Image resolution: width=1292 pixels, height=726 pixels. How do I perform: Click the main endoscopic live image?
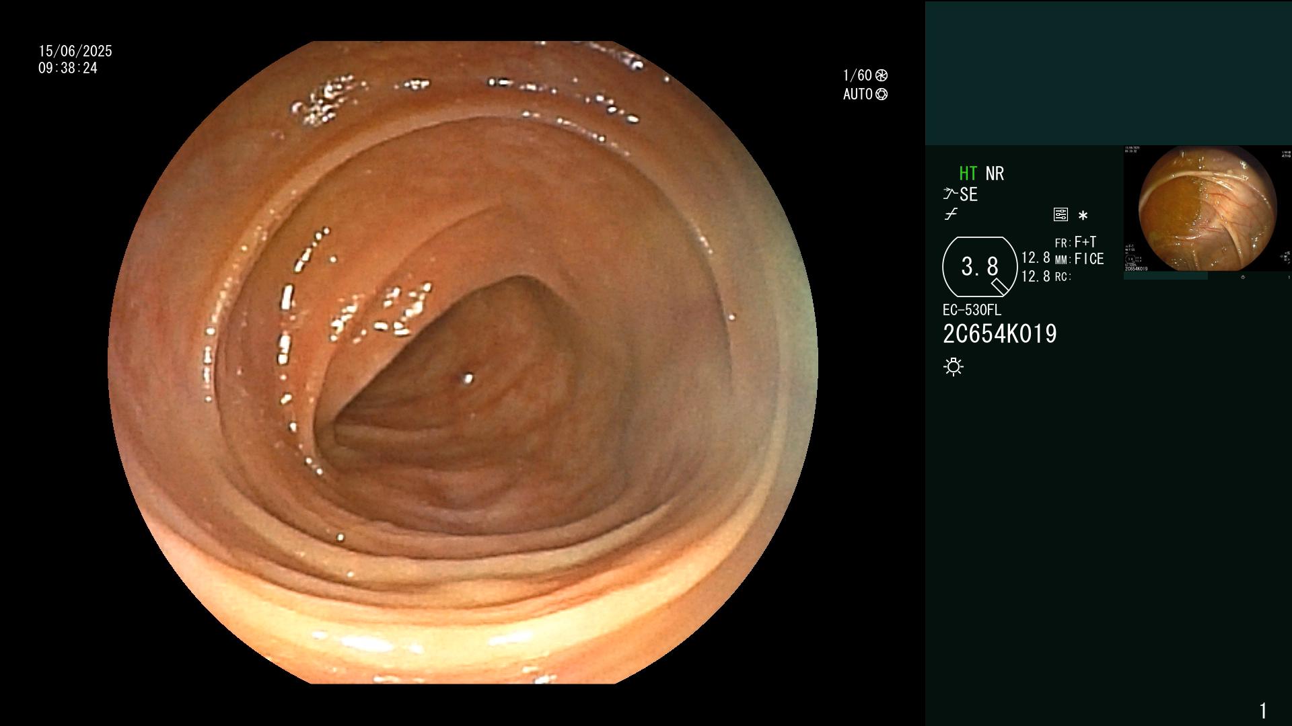pyautogui.click(x=463, y=362)
